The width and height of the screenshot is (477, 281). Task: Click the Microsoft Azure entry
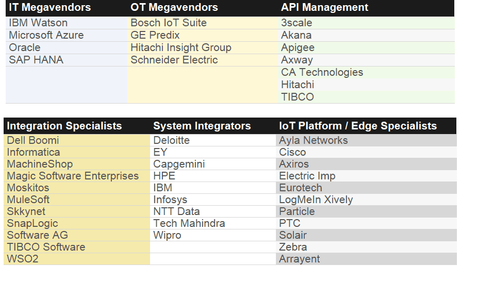tap(46, 35)
